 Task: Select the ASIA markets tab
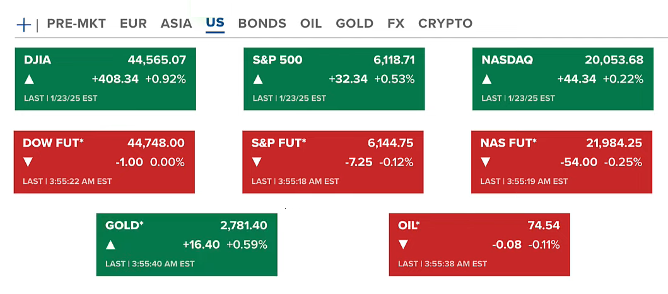(176, 24)
